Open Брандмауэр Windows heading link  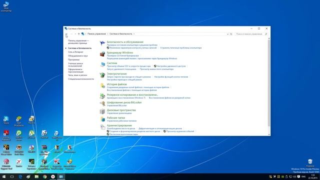(x=120, y=52)
